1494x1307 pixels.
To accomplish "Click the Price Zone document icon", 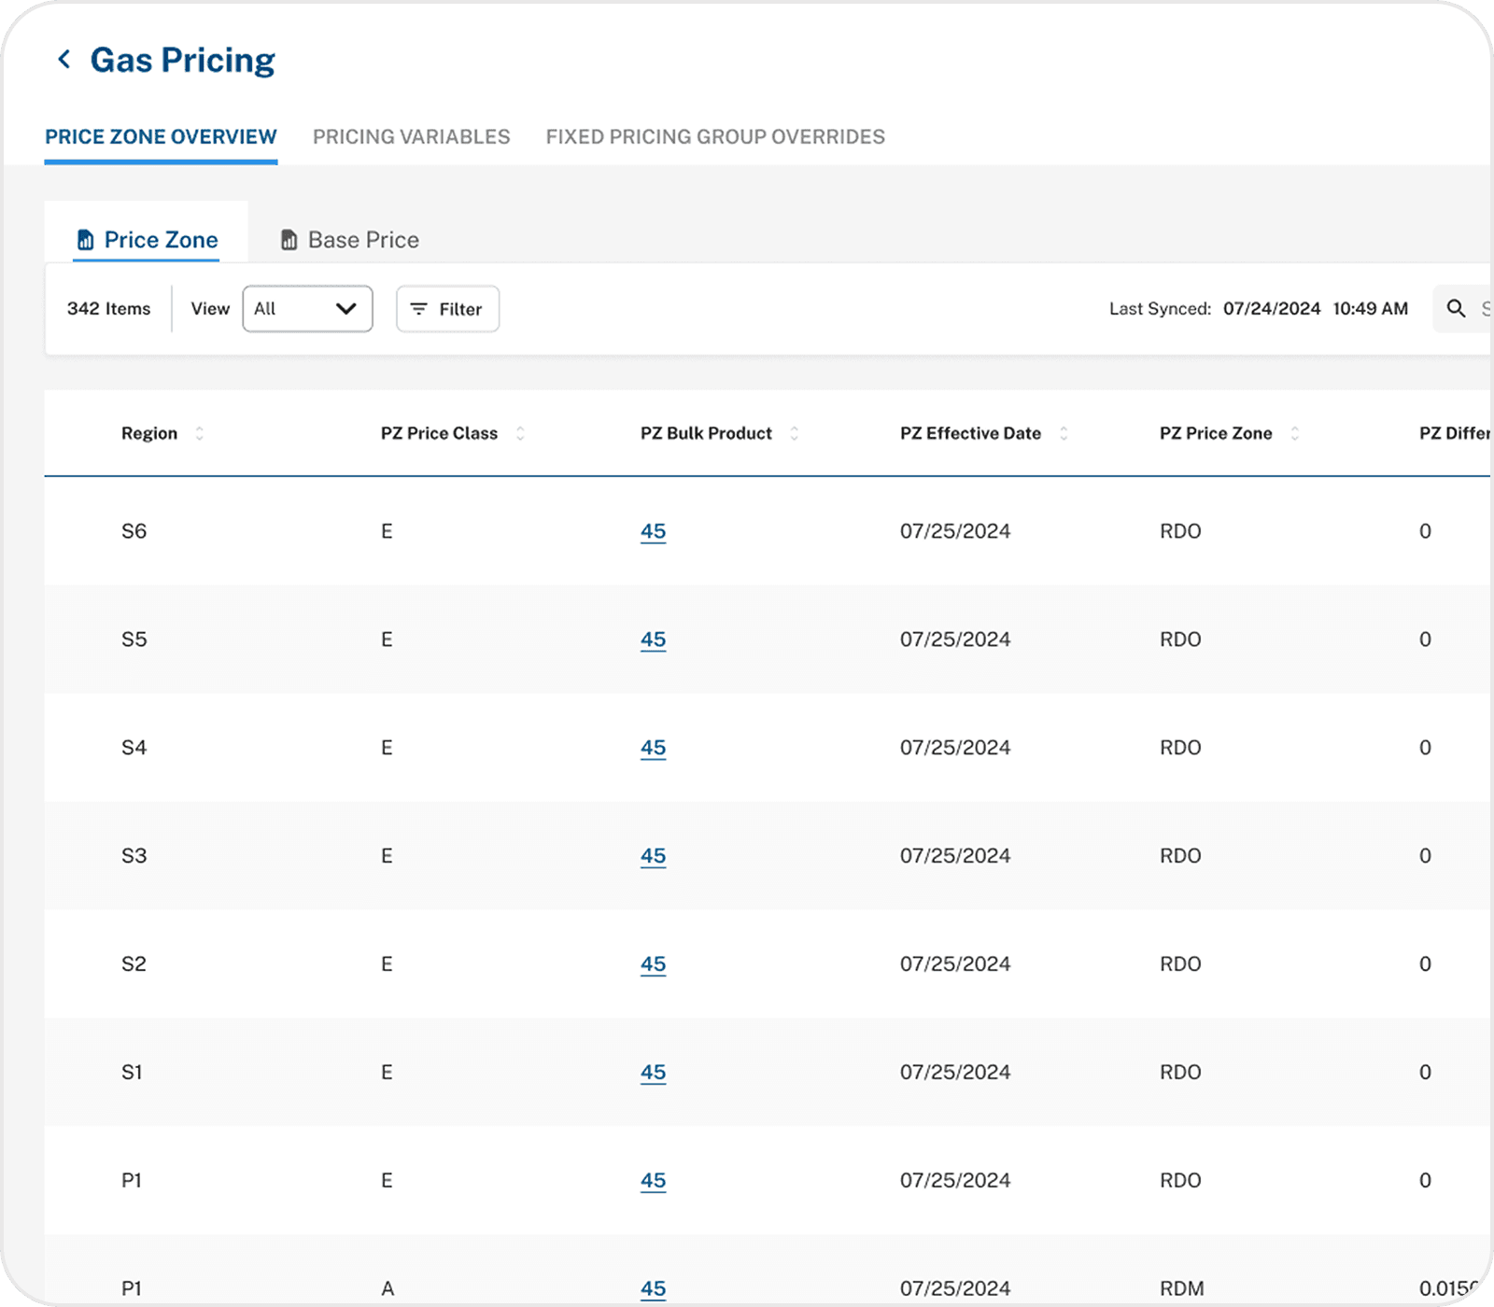I will (85, 240).
